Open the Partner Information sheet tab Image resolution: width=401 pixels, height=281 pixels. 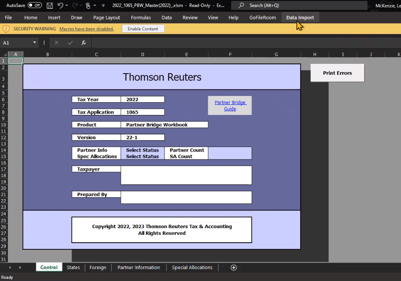(x=139, y=267)
